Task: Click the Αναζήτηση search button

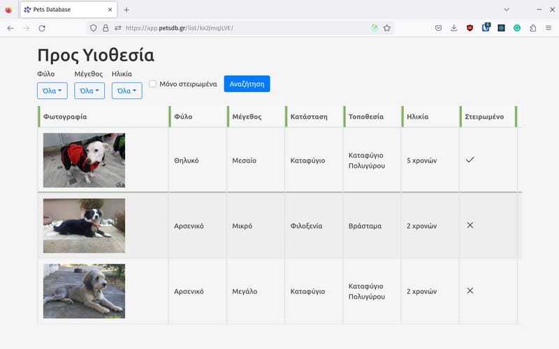Action: (x=247, y=84)
